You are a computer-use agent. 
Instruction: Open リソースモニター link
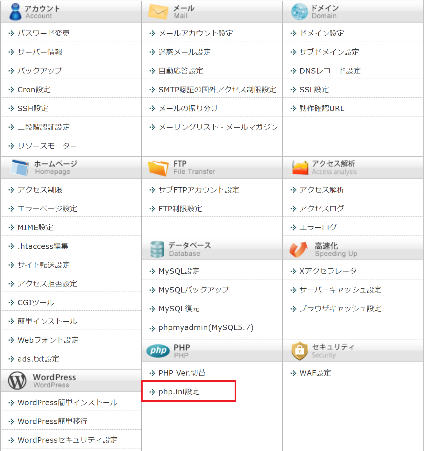coord(47,146)
